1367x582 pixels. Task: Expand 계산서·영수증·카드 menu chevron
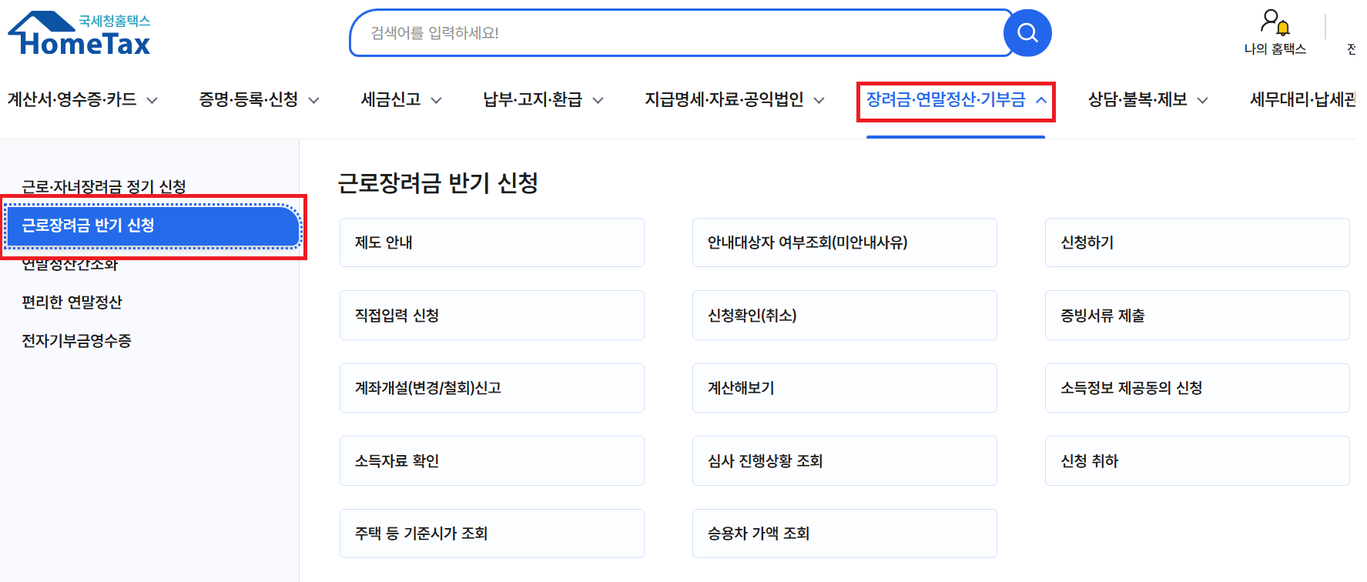pos(152,100)
